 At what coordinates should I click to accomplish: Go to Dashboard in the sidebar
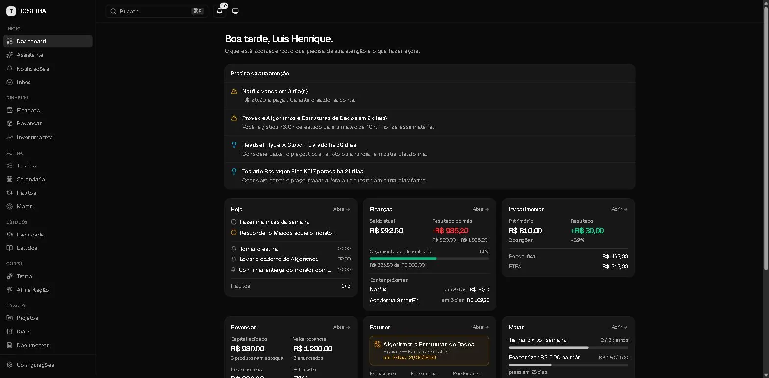pyautogui.click(x=48, y=41)
